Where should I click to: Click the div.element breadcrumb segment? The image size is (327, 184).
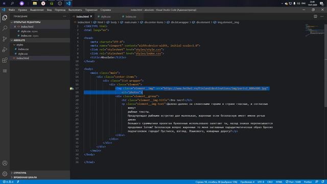203,22
